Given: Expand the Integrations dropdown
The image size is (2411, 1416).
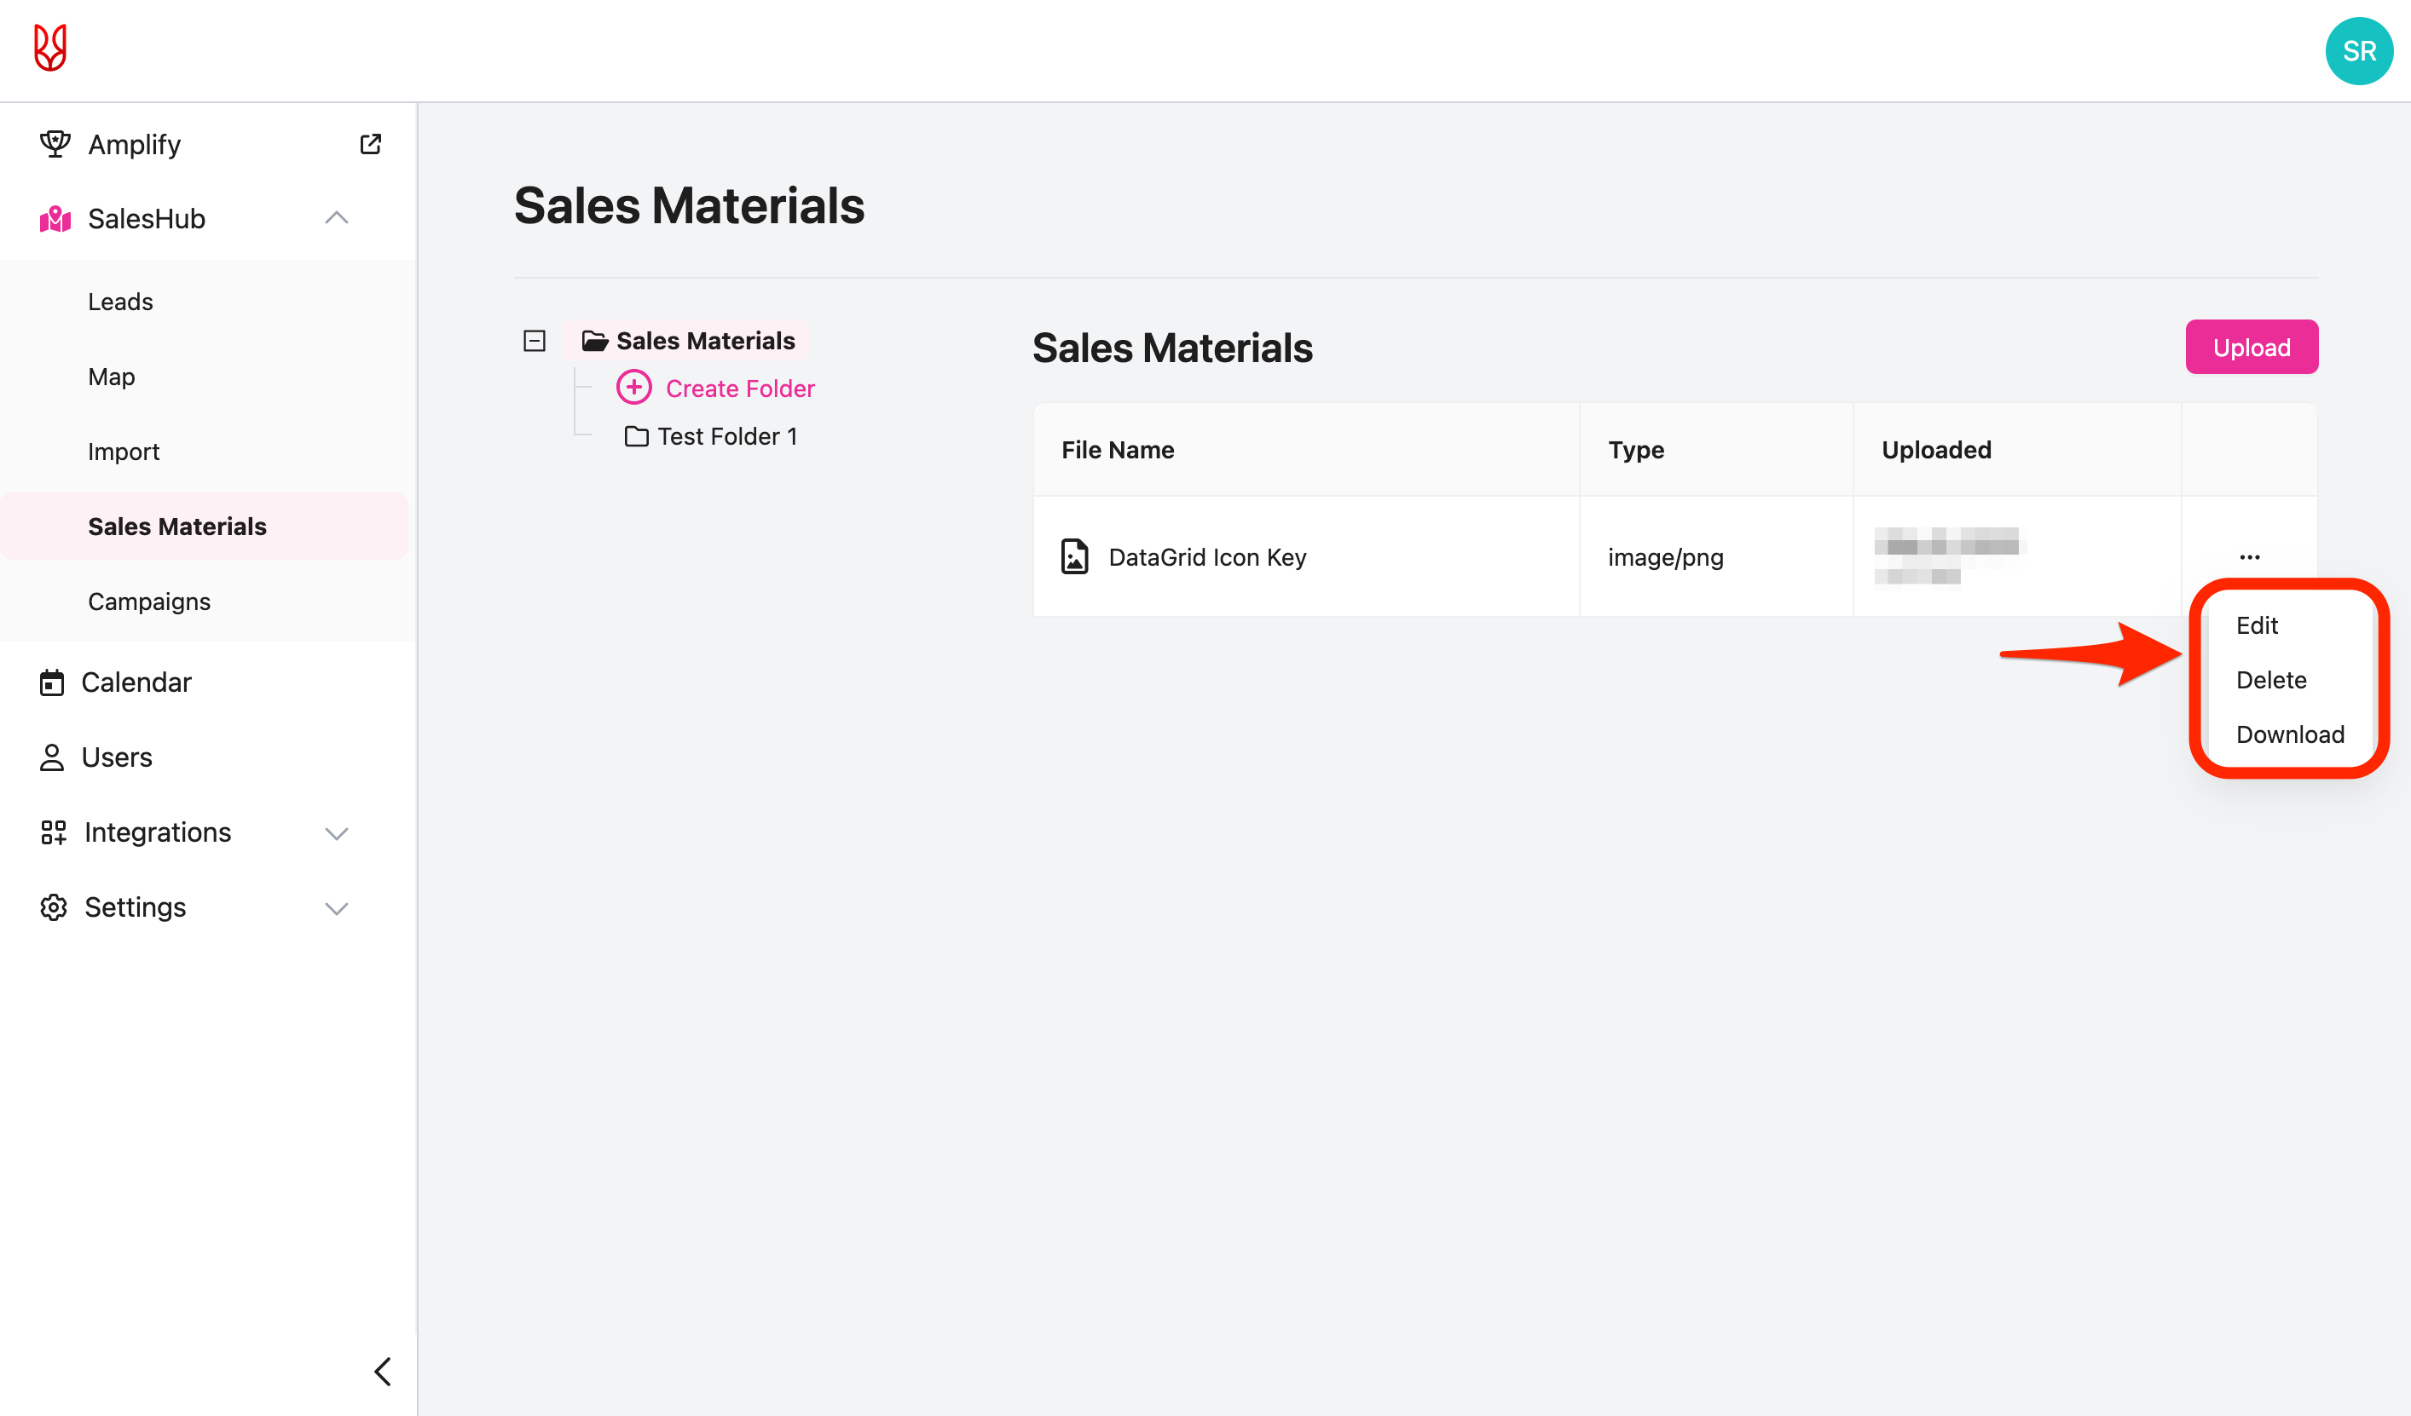Looking at the screenshot, I should pos(336,832).
